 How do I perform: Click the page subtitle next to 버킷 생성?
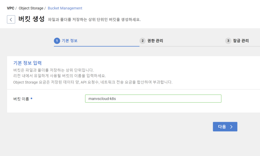[94, 20]
